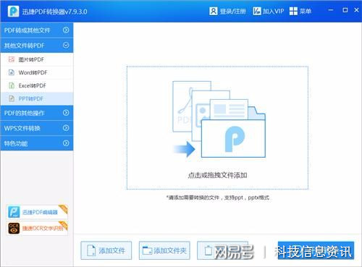
Task: Click chevron next to 特色功能
Action: coord(66,143)
